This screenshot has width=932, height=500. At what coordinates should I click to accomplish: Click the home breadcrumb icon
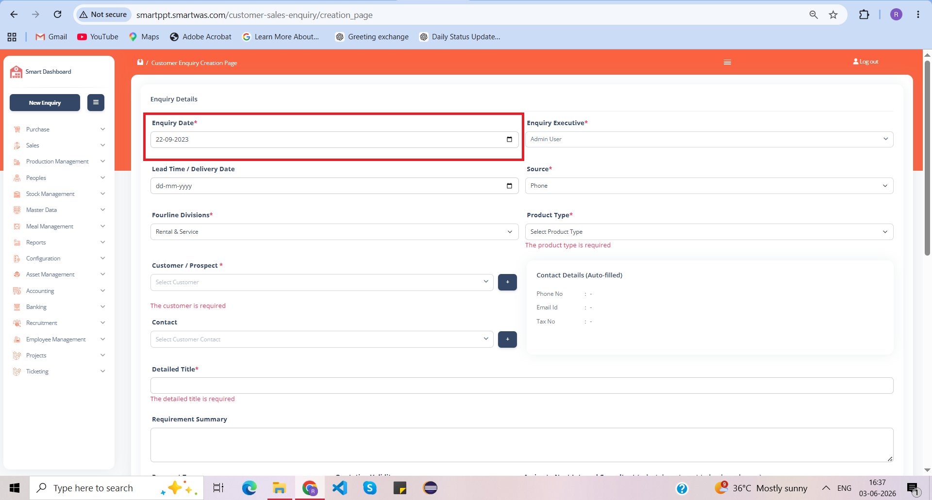(x=140, y=62)
